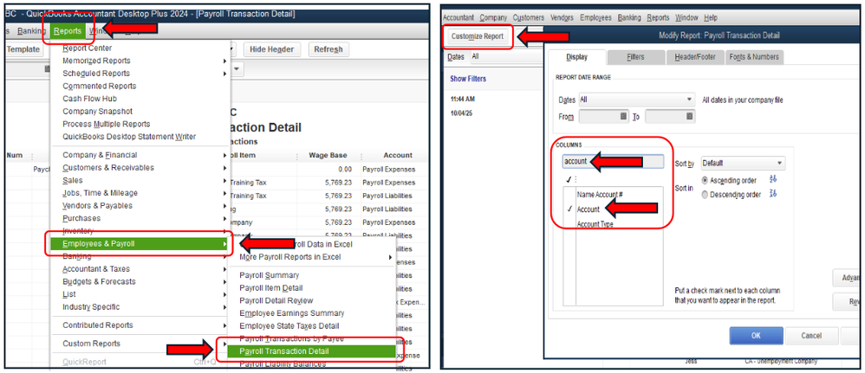Select Payroll Detail Review report
The width and height of the screenshot is (865, 373).
[276, 300]
